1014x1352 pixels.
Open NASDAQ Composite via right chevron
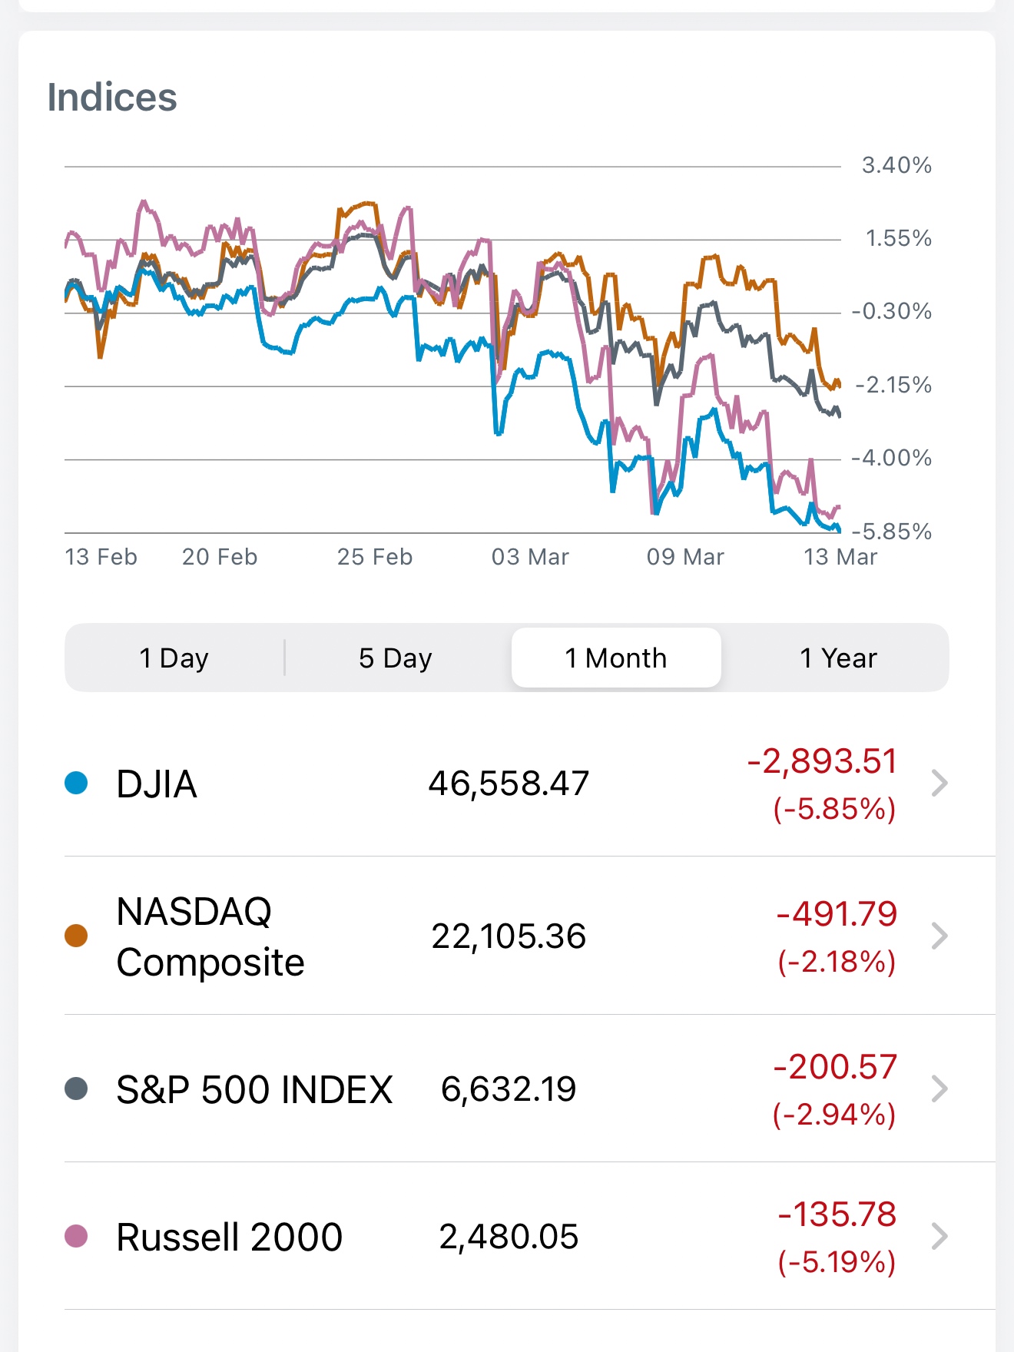[939, 936]
